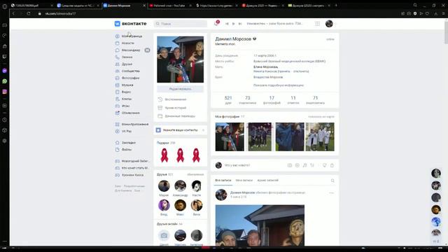Open Клипы in left menu
The image size is (448, 252).
(127, 99)
